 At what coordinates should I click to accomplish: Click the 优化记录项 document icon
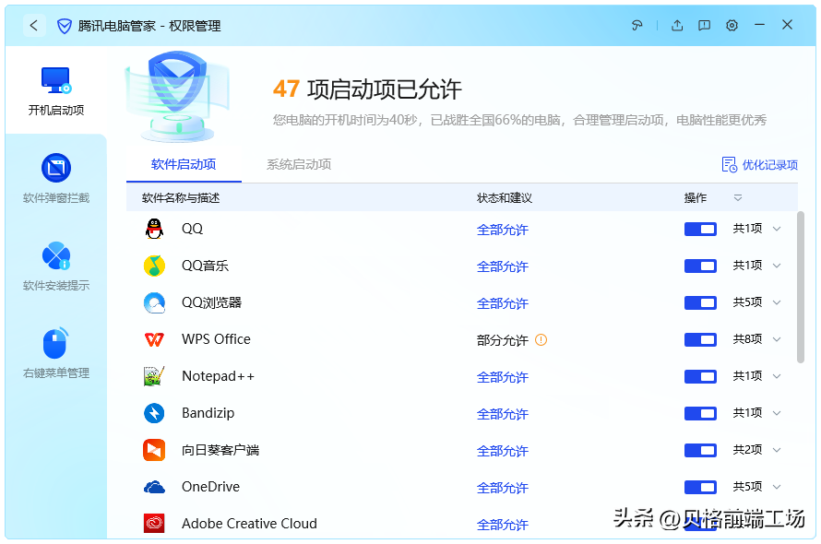pos(730,164)
